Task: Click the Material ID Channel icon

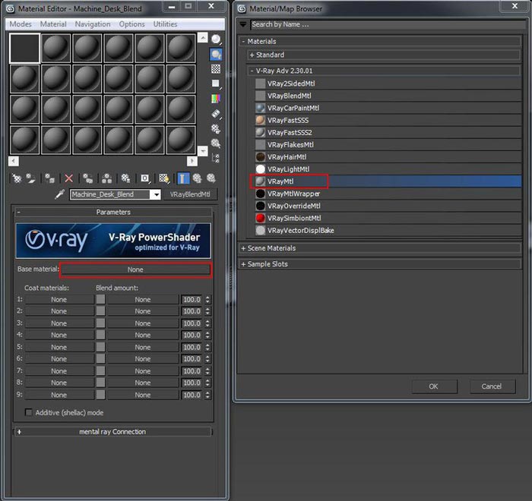Action: pyautogui.click(x=145, y=178)
